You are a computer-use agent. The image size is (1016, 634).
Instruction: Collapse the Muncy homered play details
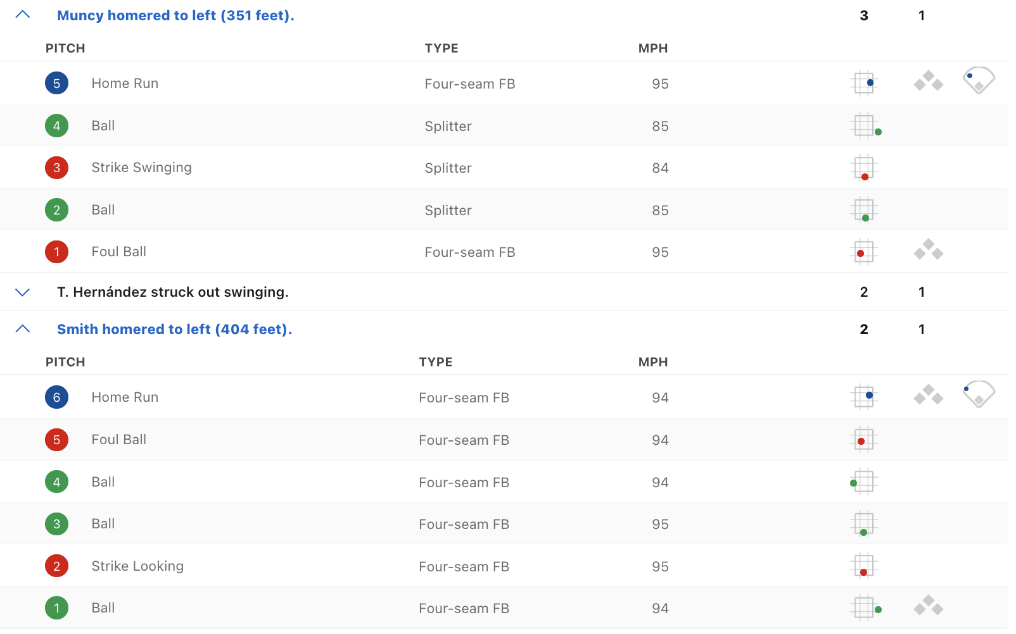pyautogui.click(x=23, y=15)
